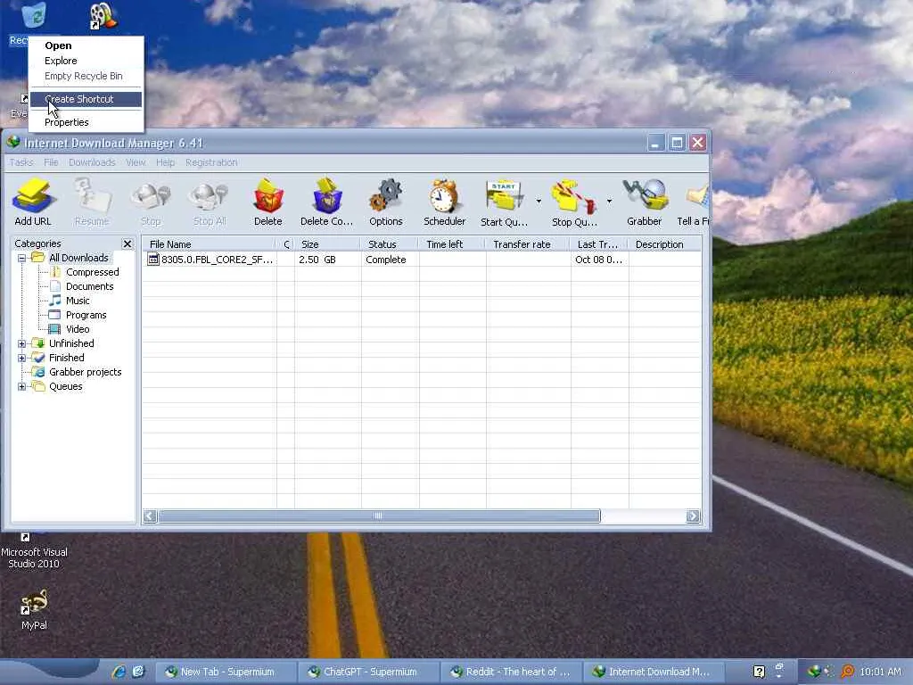The height and width of the screenshot is (685, 913).
Task: Click the Resume toolbar icon
Action: pyautogui.click(x=92, y=202)
